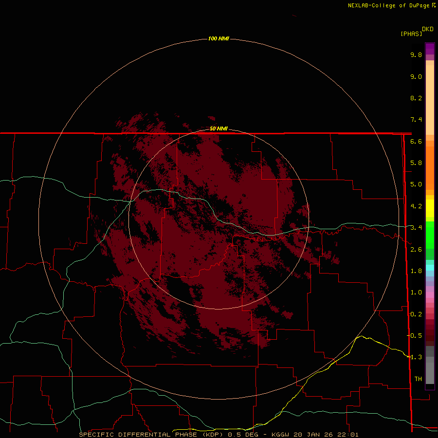Pick the bright green segment of color bar
This screenshot has width=438, height=438.
point(430,235)
